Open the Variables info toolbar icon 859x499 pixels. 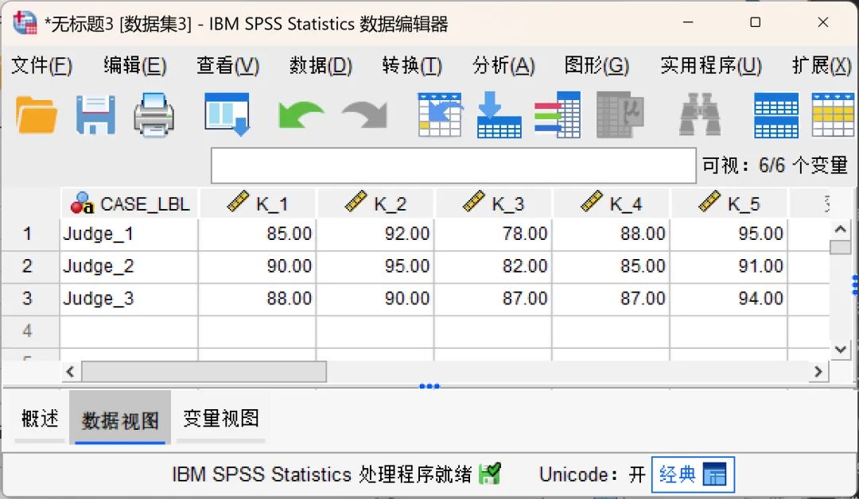558,115
